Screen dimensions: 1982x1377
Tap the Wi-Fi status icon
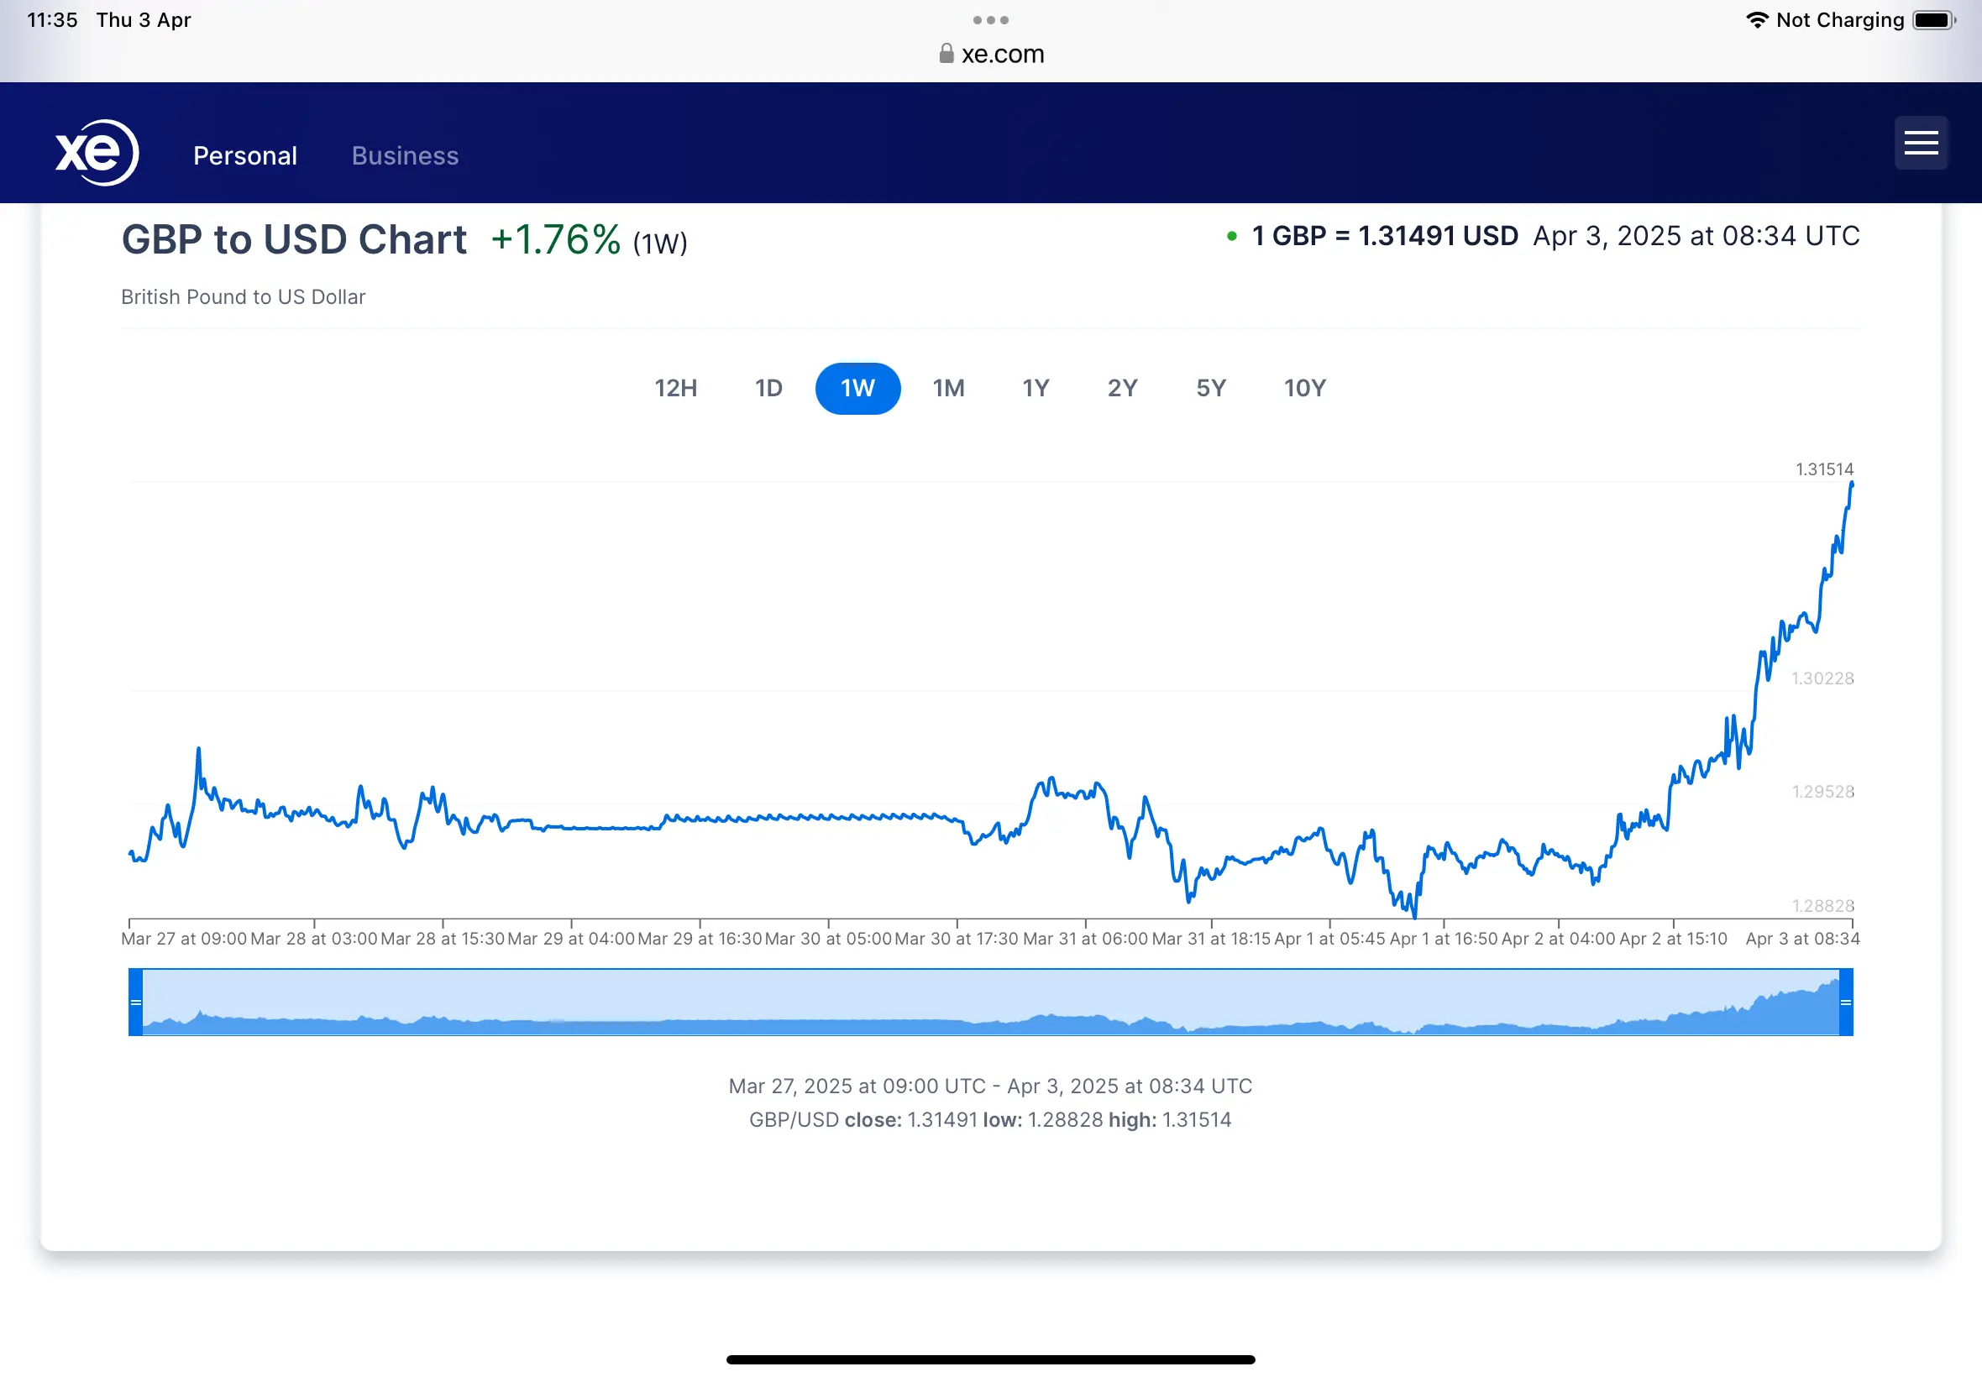(x=1756, y=20)
